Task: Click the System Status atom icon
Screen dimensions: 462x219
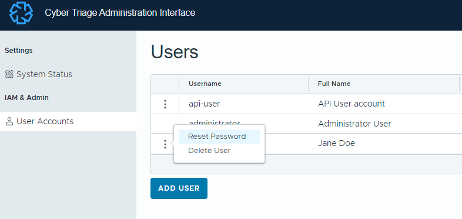Action: tap(9, 74)
